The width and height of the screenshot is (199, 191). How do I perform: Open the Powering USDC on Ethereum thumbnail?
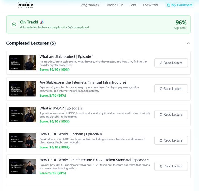(23, 166)
